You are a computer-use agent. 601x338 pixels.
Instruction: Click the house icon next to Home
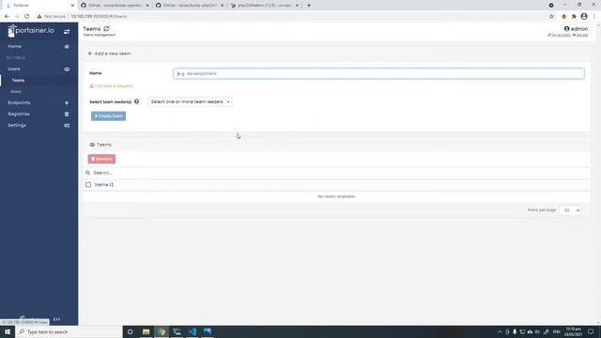click(67, 46)
